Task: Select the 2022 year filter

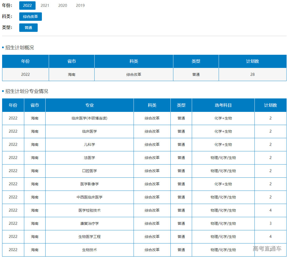Action: (x=27, y=6)
